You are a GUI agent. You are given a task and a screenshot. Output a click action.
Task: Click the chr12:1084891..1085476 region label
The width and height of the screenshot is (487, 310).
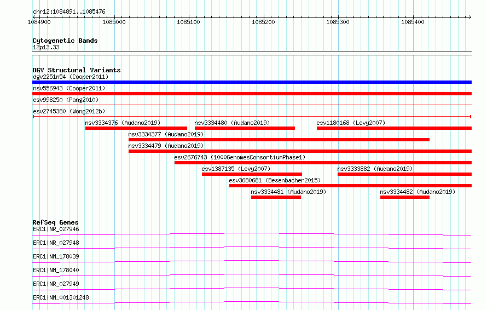[x=69, y=12]
